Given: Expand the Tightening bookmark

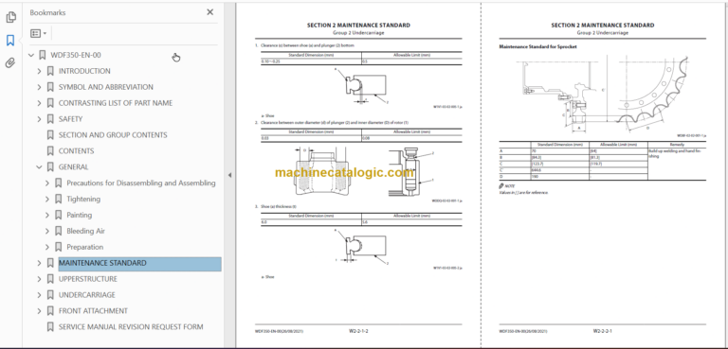Looking at the screenshot, I should (46, 200).
